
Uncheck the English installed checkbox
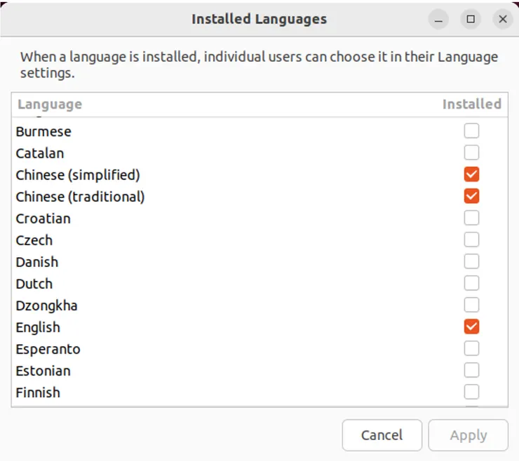(471, 326)
